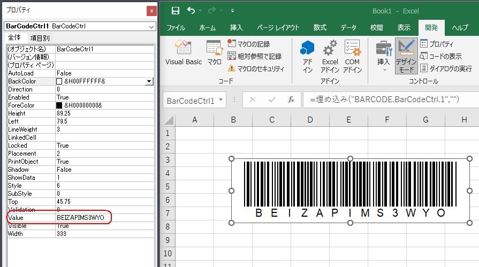
Task: Open the Quick Access Toolbar customize menu
Action: point(232,11)
